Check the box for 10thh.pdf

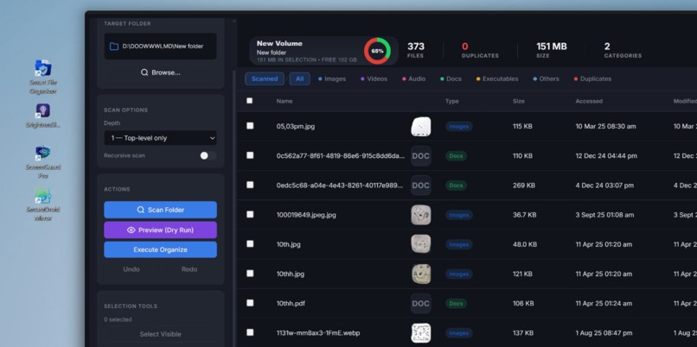(250, 303)
